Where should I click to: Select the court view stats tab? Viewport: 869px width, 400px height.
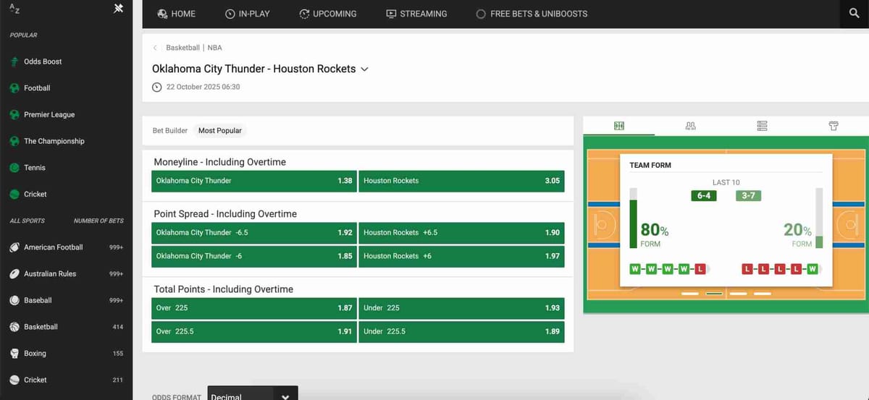(x=619, y=126)
